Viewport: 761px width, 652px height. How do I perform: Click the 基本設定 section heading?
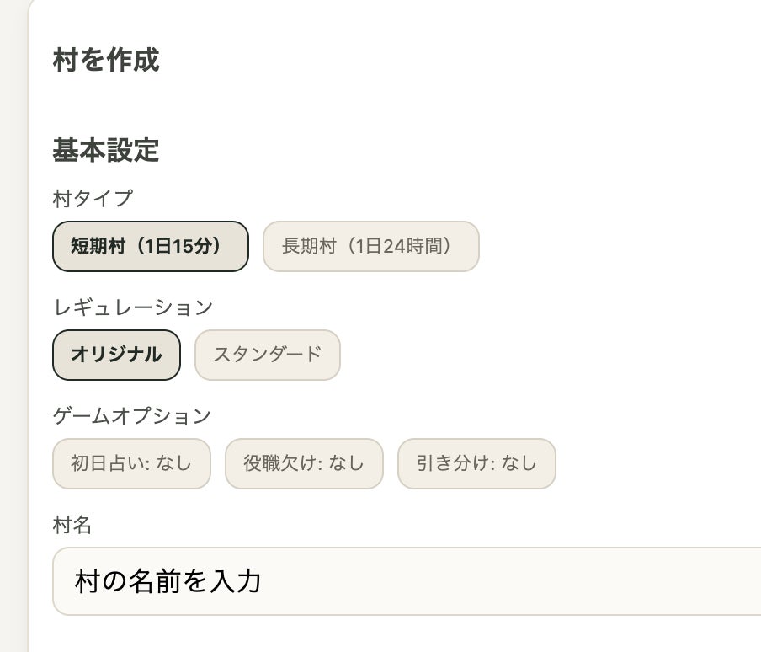(x=106, y=150)
